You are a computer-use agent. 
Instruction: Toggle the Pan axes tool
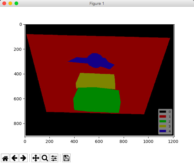click(x=36, y=158)
